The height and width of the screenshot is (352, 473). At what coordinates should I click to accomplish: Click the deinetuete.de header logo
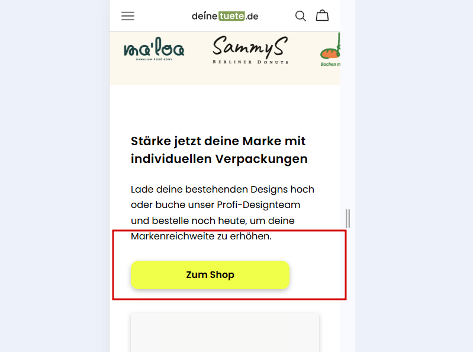click(225, 16)
